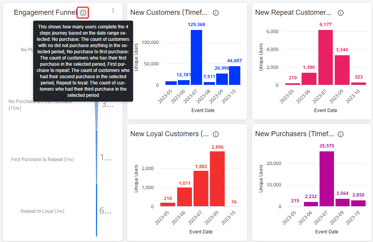Click the New Purchasers chart title
Screen dimensions: 373x242
(292, 133)
